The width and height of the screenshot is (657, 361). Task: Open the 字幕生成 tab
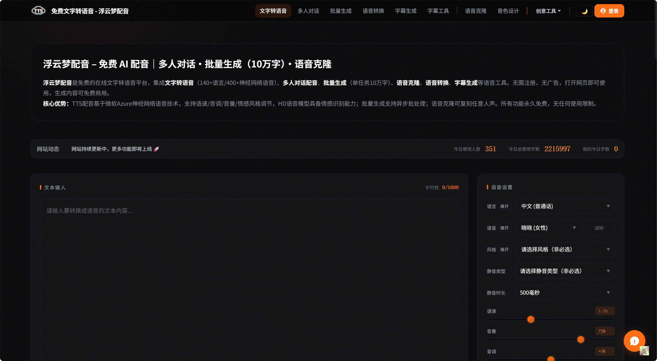tap(406, 11)
